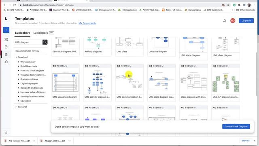Viewport: 259px width, 146px height.
Task: Click Show All downloads button
Action: point(246,141)
